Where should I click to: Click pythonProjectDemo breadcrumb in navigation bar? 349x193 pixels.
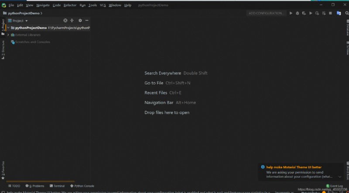point(24,13)
